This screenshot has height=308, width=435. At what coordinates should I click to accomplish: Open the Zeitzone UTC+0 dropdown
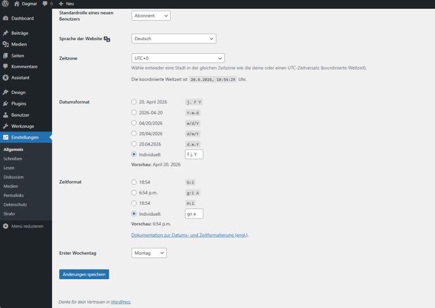[x=178, y=58]
